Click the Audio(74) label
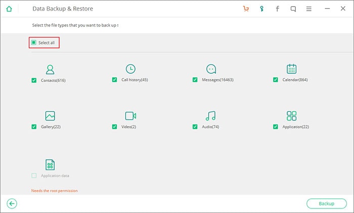 (210, 126)
